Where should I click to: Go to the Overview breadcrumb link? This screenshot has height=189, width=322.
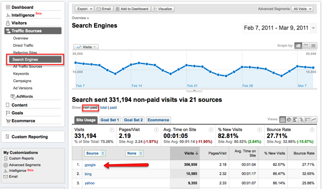pyautogui.click(x=79, y=18)
